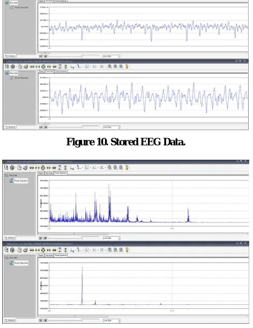Viewport: 253px width, 328px height.
Task: Click the first magnifier zoom icon in the raw EEG waveform window
Action: pyautogui.click(x=110, y=66)
